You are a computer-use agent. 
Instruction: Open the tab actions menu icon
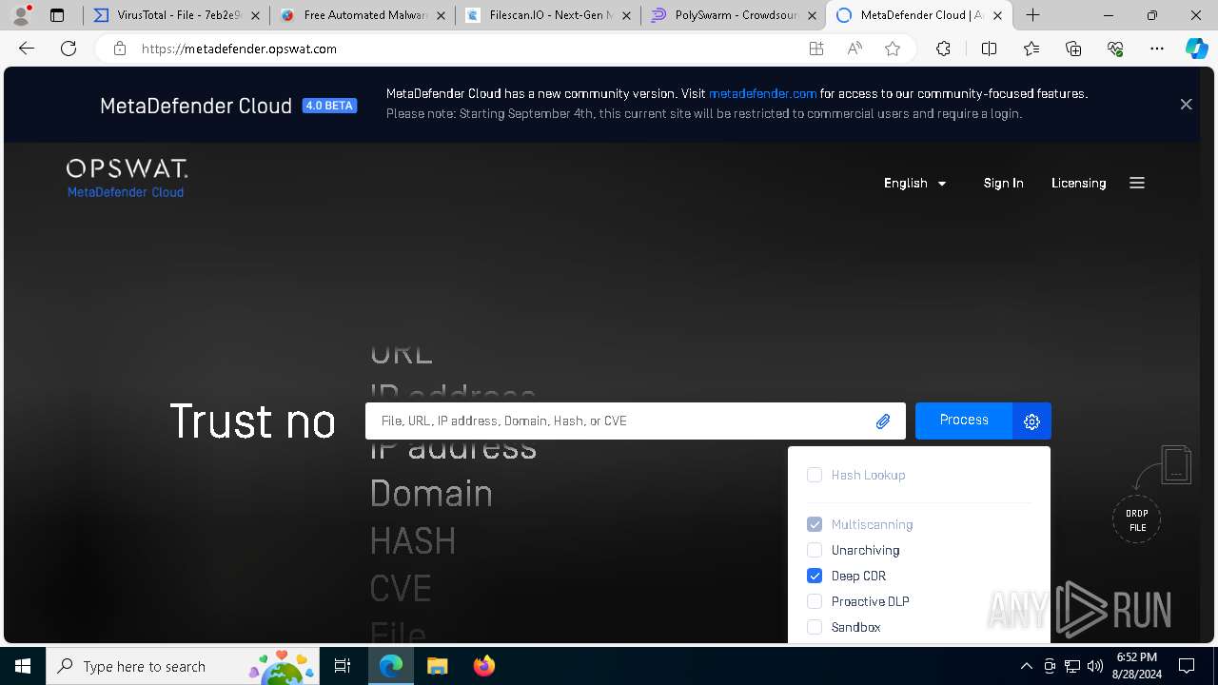coord(57,15)
